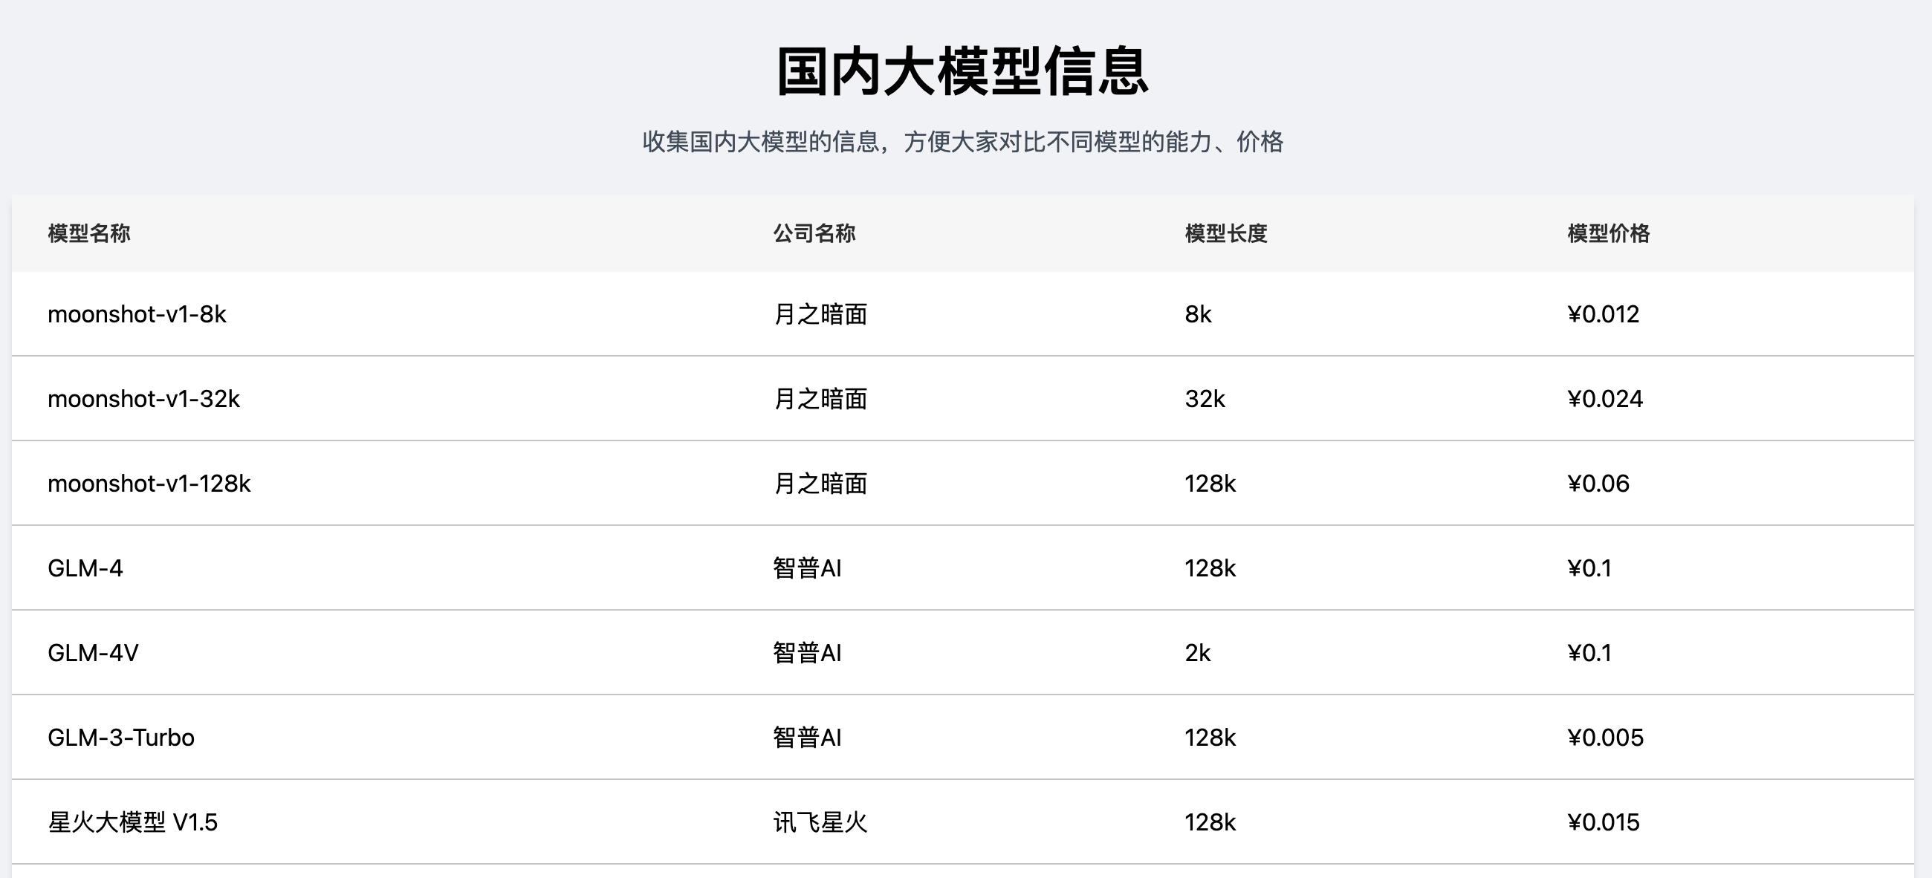
Task: Select the moonshot-v1-32k row name
Action: pyautogui.click(x=144, y=399)
